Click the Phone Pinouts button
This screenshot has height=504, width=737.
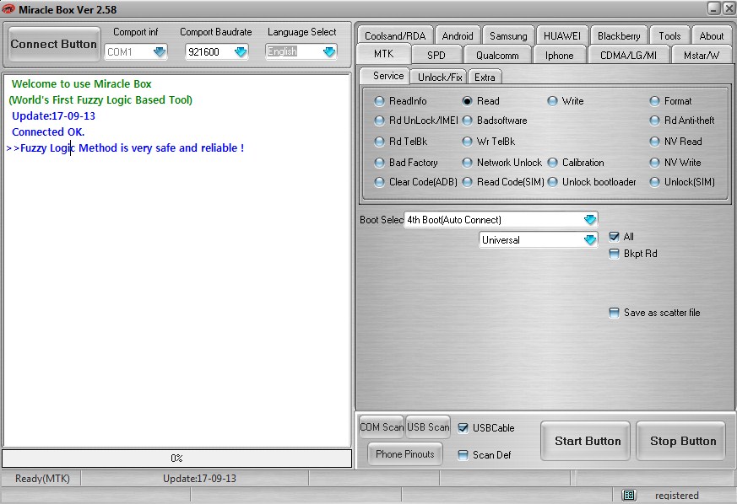404,453
